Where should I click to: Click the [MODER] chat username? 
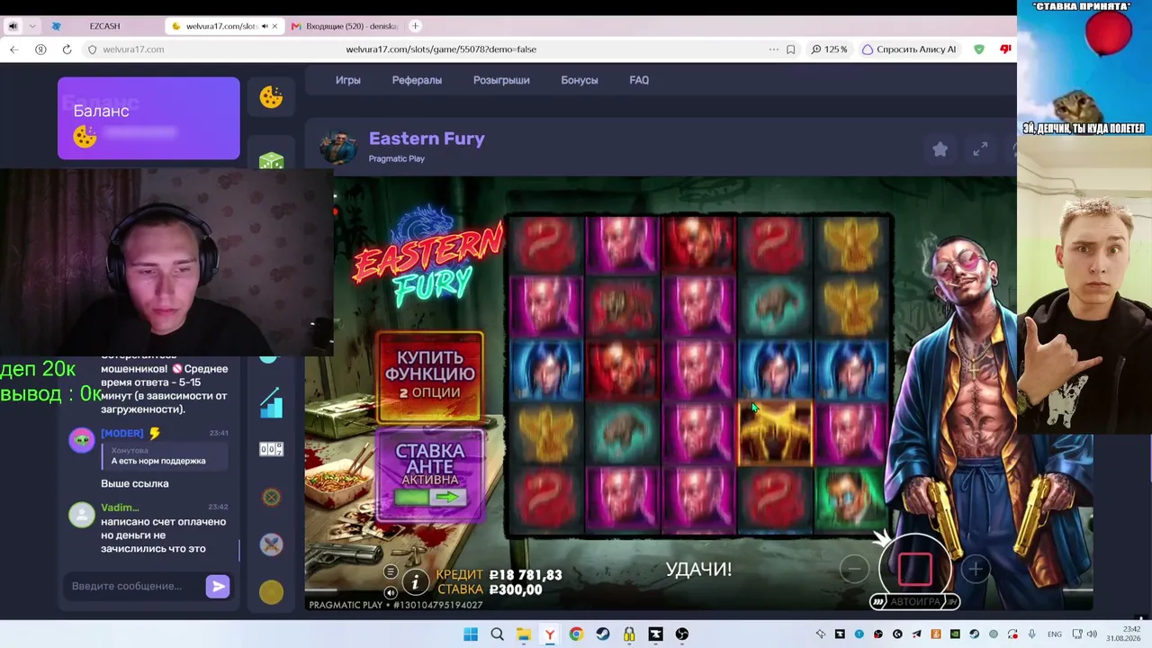121,434
